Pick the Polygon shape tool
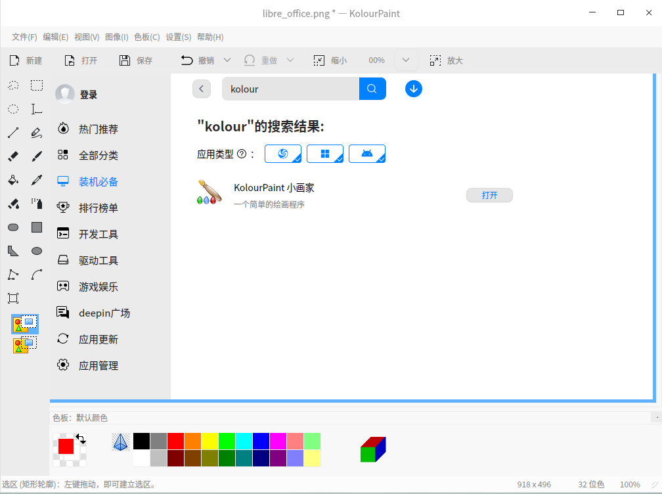Image resolution: width=662 pixels, height=494 pixels. [12, 250]
